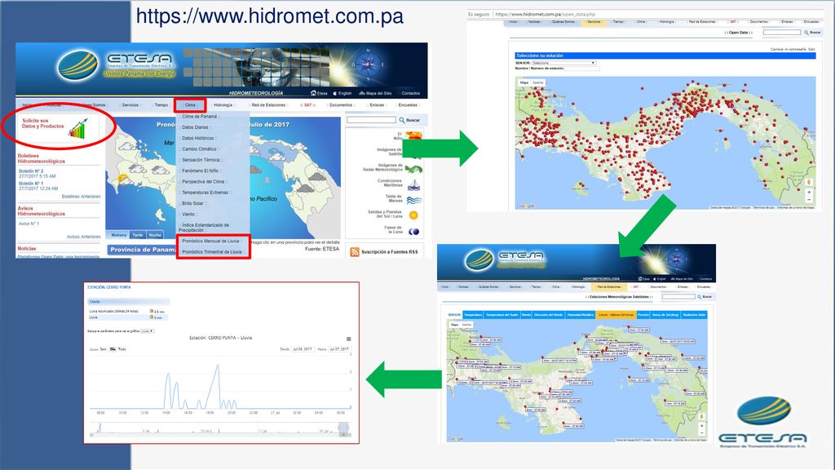
Task: Open Enlaces in main page navigation
Action: pos(377,105)
